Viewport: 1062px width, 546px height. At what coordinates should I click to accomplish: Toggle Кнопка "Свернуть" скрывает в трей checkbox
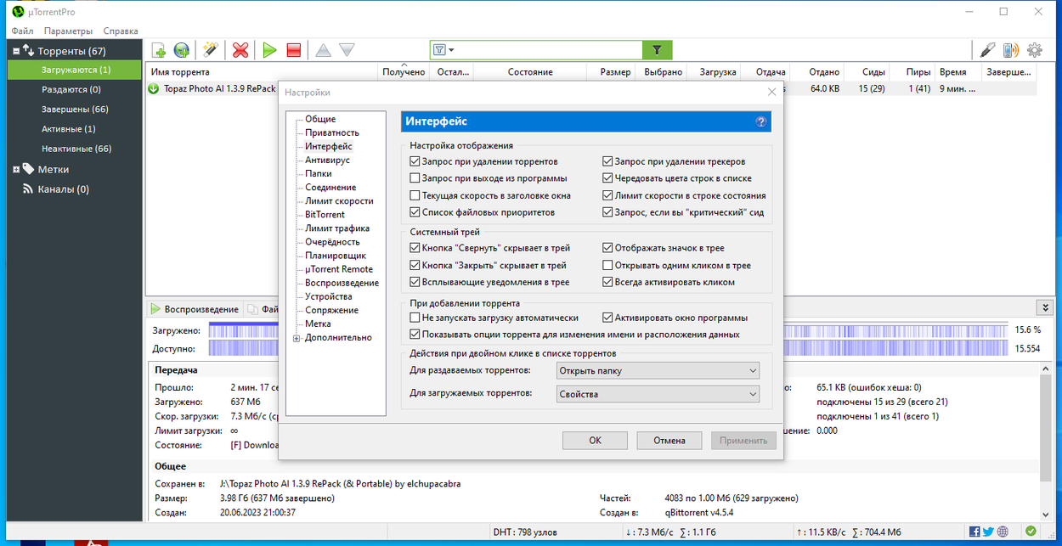415,248
